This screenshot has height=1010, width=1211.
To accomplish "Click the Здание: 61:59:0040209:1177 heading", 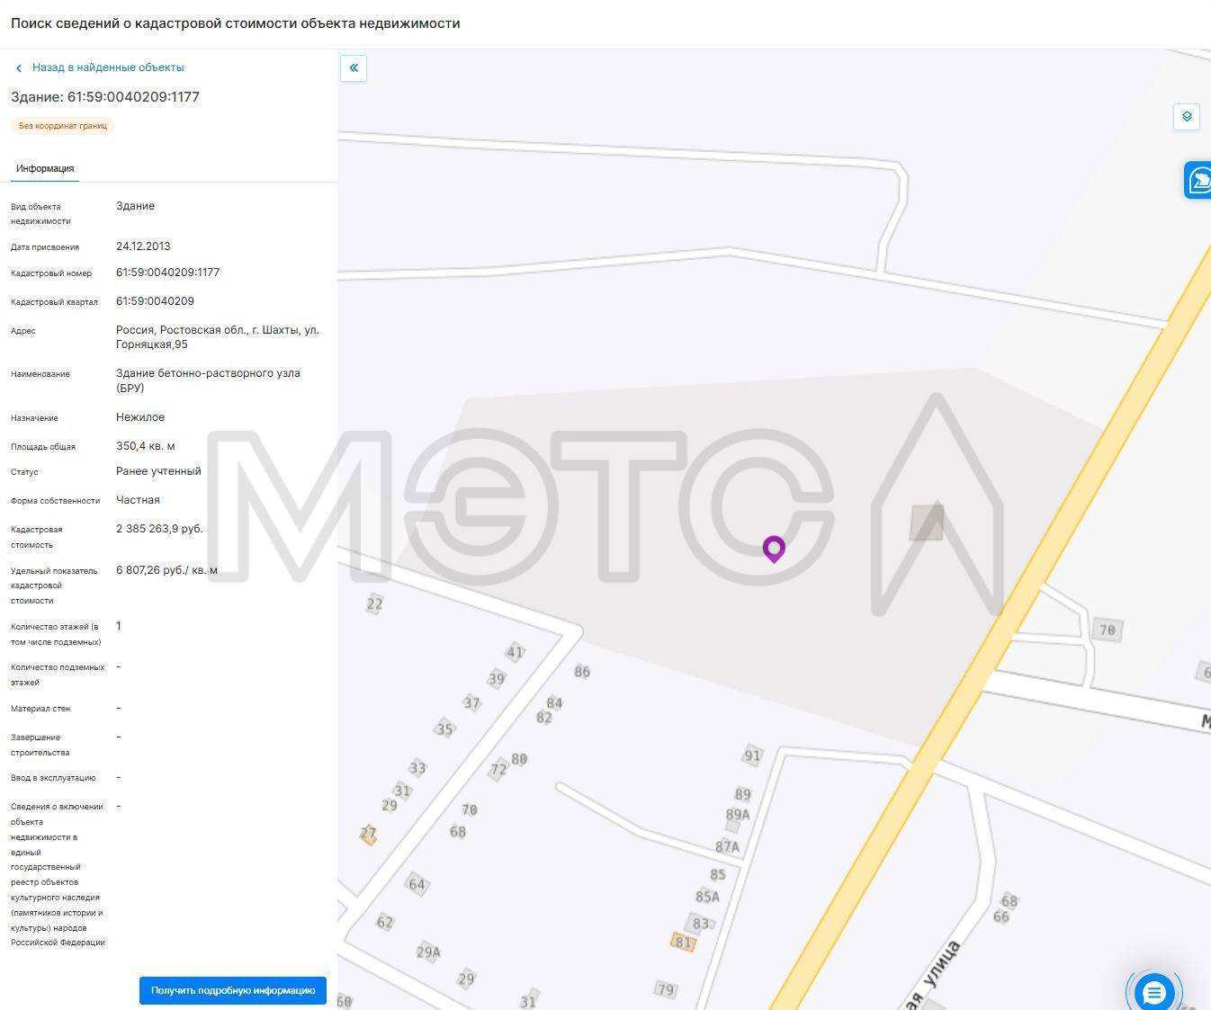I will pyautogui.click(x=105, y=97).
